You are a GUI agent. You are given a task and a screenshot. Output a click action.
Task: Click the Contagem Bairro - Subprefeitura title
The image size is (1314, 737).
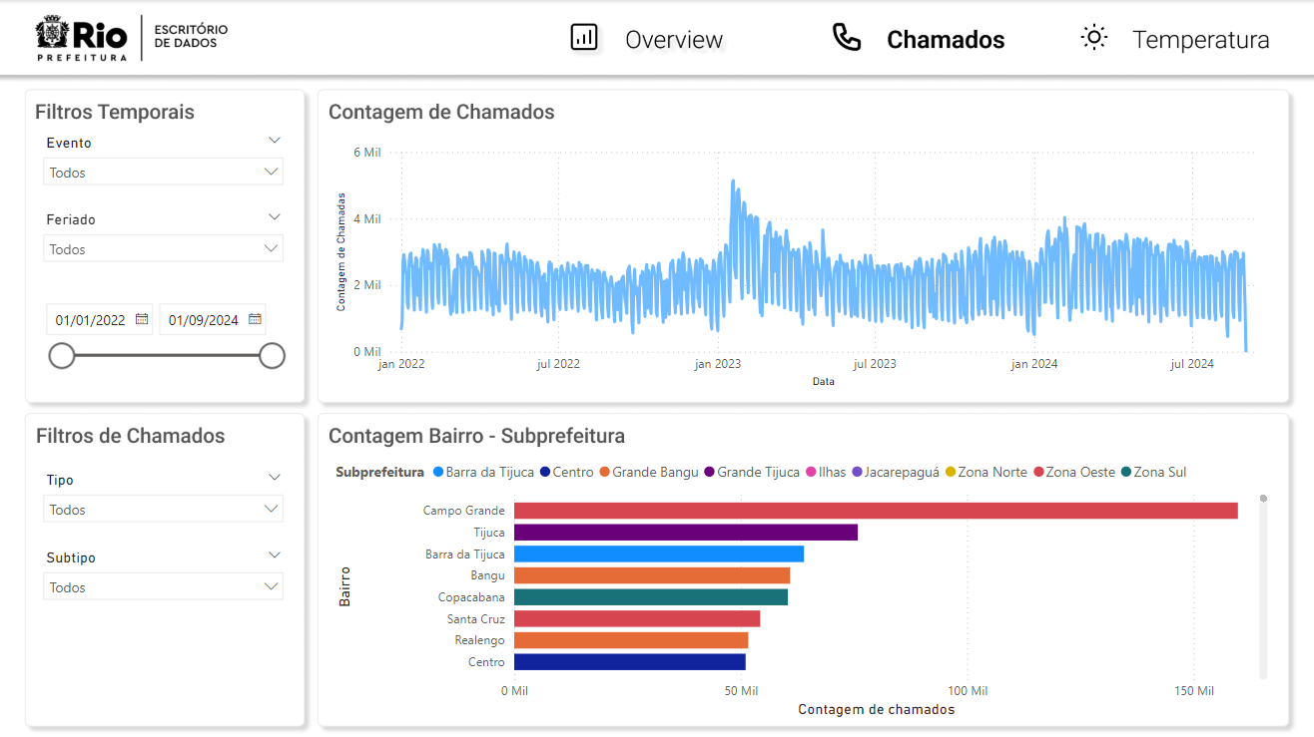[476, 436]
